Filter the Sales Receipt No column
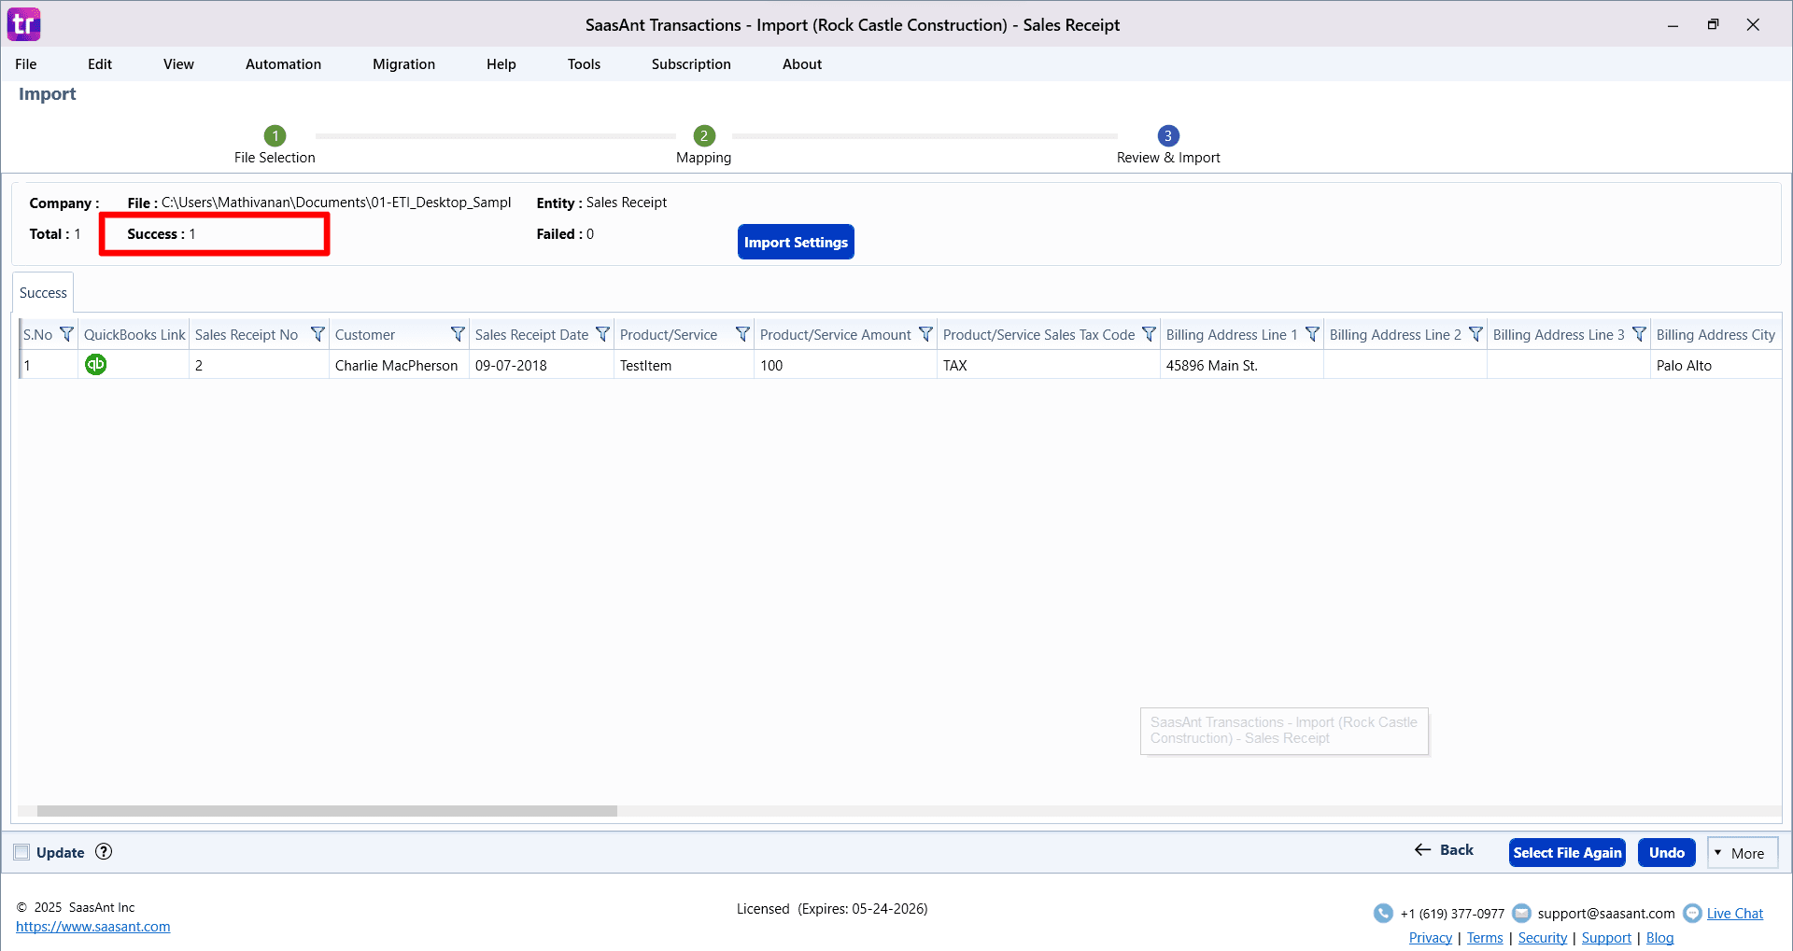This screenshot has height=951, width=1793. (318, 334)
